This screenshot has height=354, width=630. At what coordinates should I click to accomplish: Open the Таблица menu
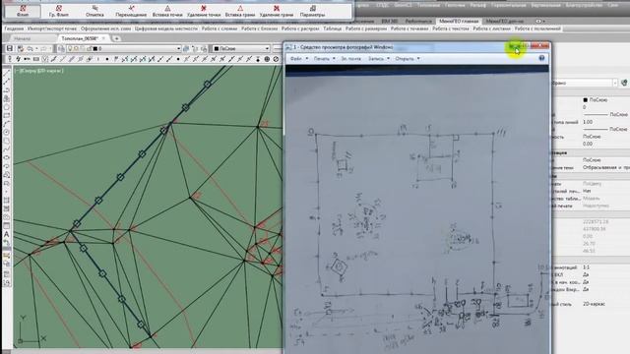(333, 29)
